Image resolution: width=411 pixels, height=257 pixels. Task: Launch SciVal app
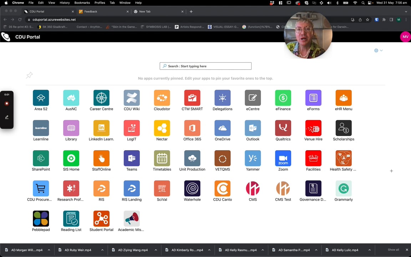click(162, 188)
